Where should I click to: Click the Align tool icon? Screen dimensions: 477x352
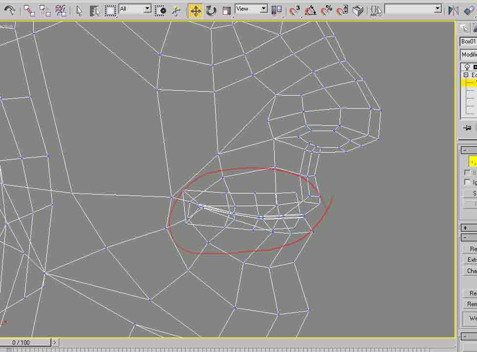[x=470, y=11]
